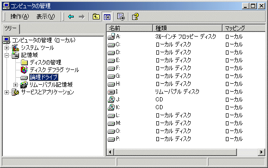Expand the リムーバブル記憶域 node
268x168 pixels.
coord(15,85)
